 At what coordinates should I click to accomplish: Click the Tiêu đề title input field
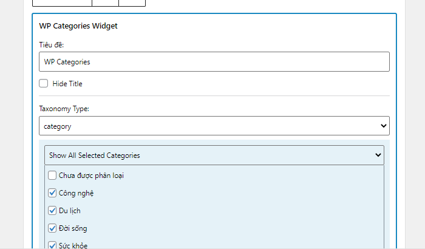click(214, 62)
